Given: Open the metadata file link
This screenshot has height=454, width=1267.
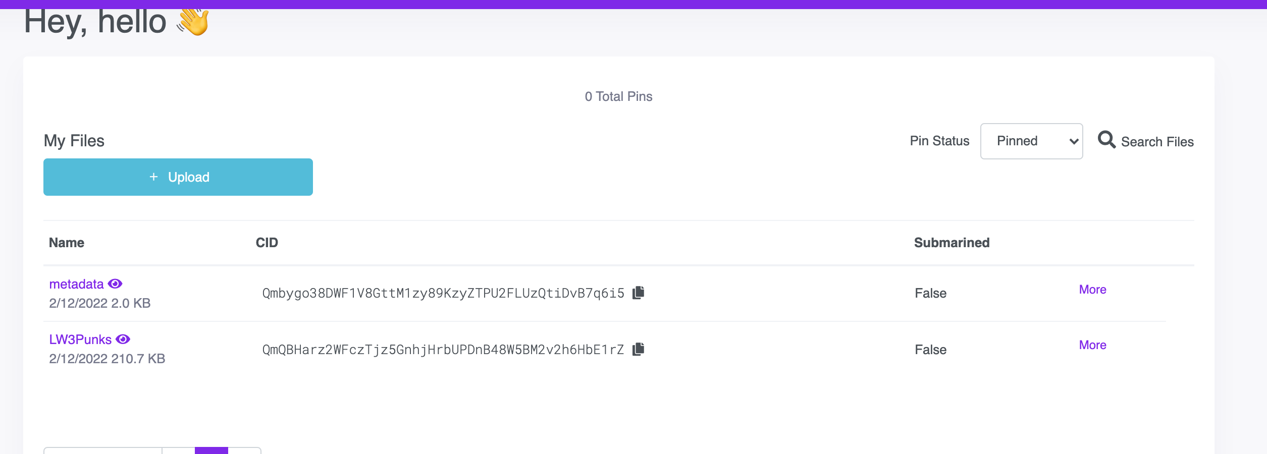Looking at the screenshot, I should 77,283.
